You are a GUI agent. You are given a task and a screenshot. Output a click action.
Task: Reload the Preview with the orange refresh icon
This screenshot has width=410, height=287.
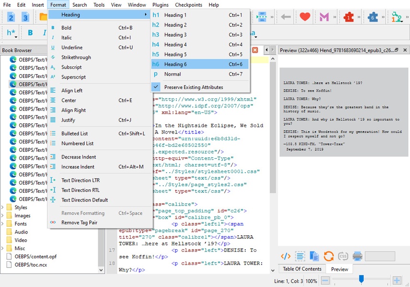[x=329, y=256]
